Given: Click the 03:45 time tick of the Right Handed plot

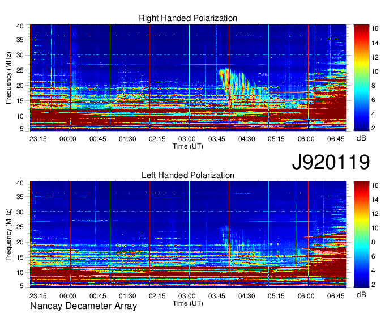Looking at the screenshot, I should [216, 139].
